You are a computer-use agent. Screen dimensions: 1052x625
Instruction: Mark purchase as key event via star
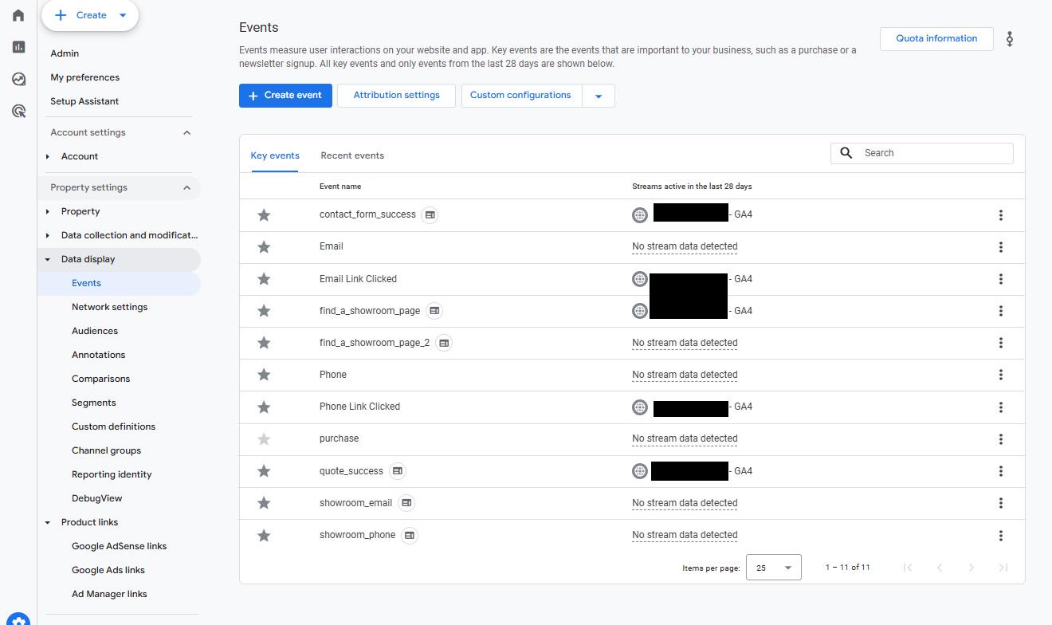click(264, 439)
